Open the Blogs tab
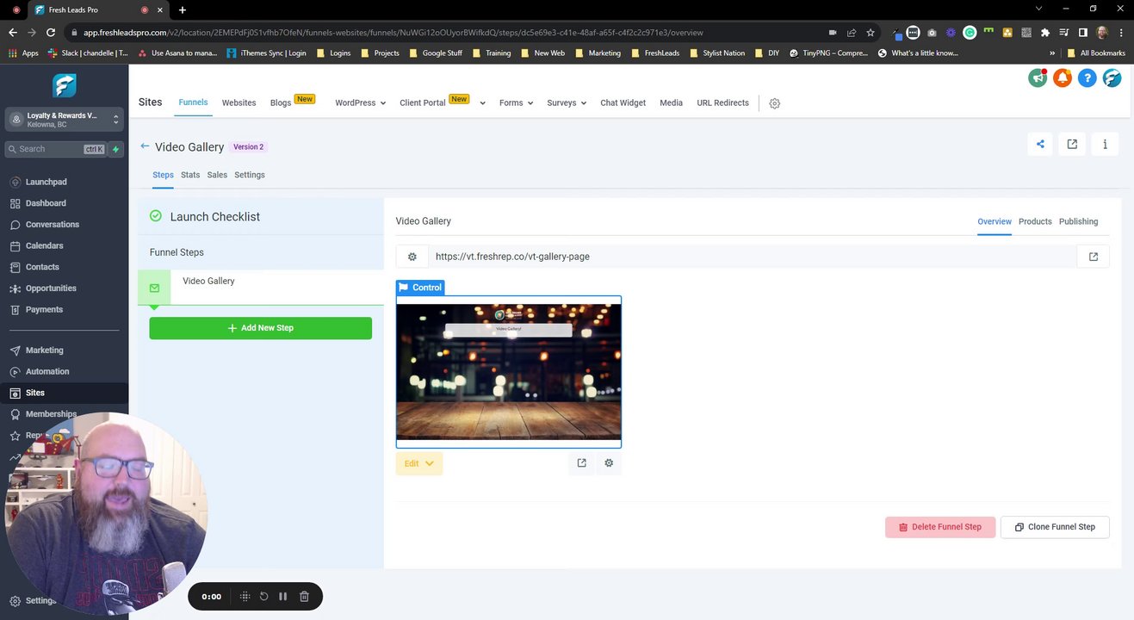The width and height of the screenshot is (1134, 620). [x=281, y=103]
